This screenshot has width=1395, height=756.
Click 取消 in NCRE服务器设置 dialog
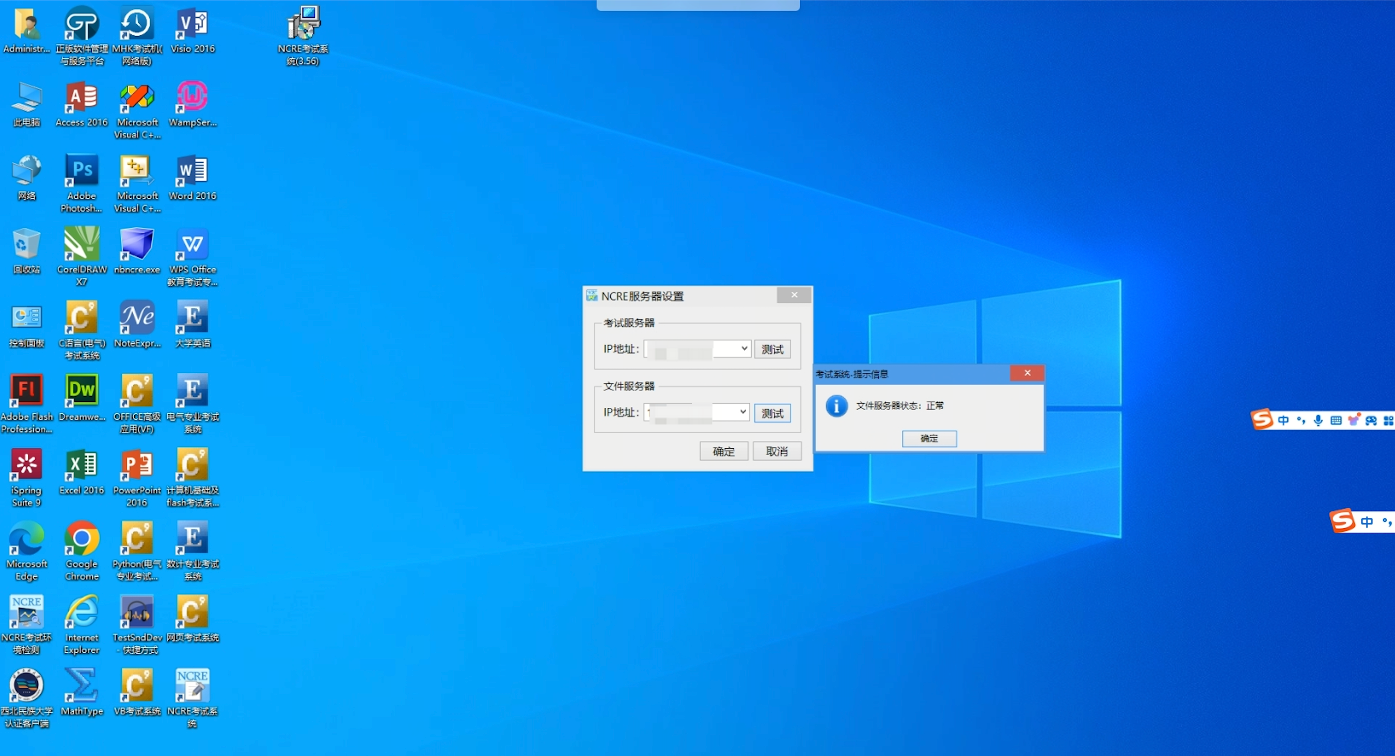(777, 451)
